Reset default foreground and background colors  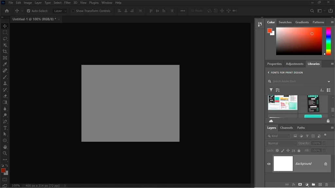(2, 165)
